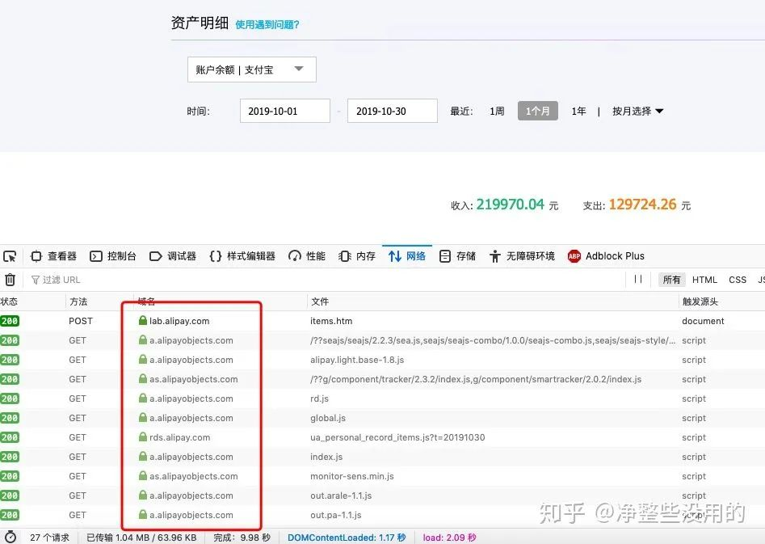Click ua_personal_record_items.js file entry
The image size is (765, 544).
397,437
